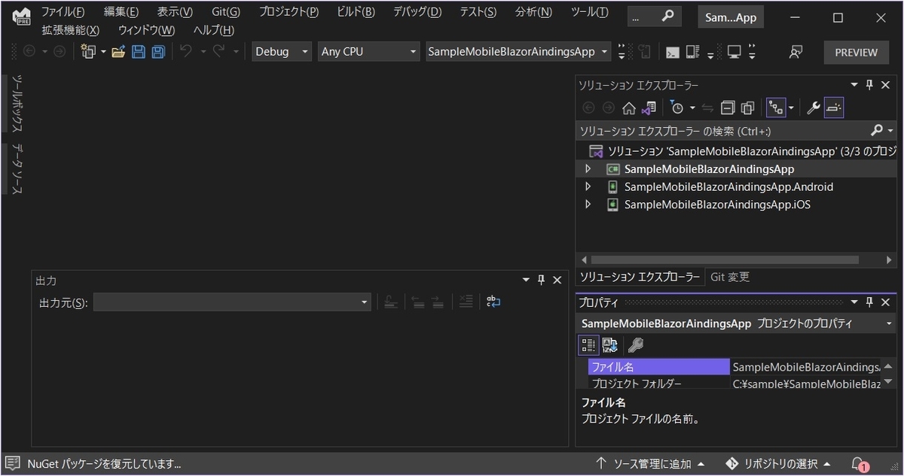
Task: Expand the SampleMobileBlazorAindingsApp project node
Action: (x=588, y=169)
